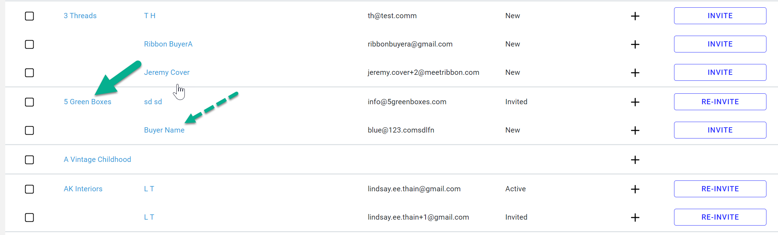Select the AK Interiors row checkbox
This screenshot has height=235, width=778.
pos(29,189)
